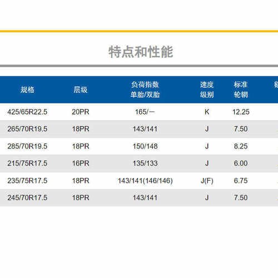The image size is (278, 278).
Task: Click the 特点和性能 section heading
Action: point(141,52)
